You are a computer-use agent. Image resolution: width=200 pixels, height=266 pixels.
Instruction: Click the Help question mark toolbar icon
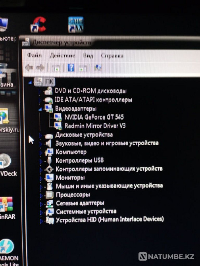tap(71, 67)
